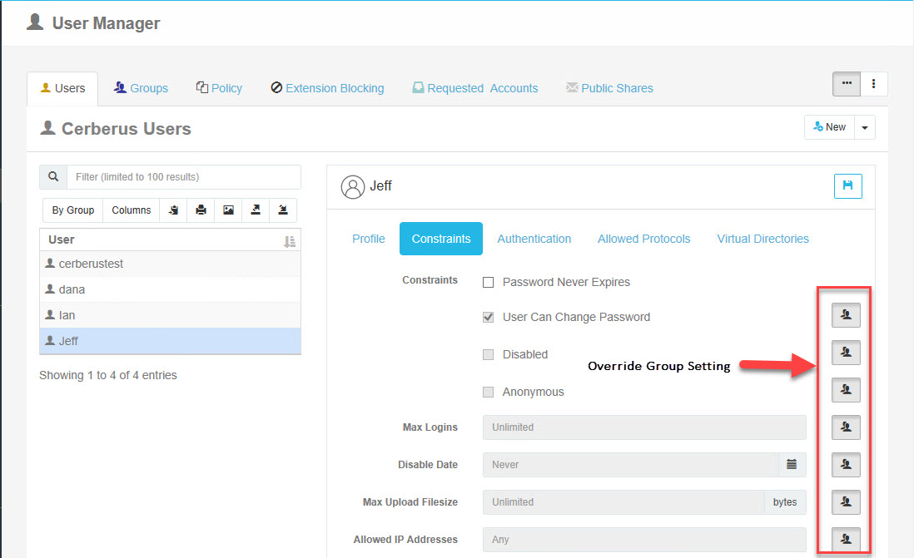Viewport: 914px width, 558px height.
Task: Click the search magnifier icon beside the filter
Action: pos(53,177)
